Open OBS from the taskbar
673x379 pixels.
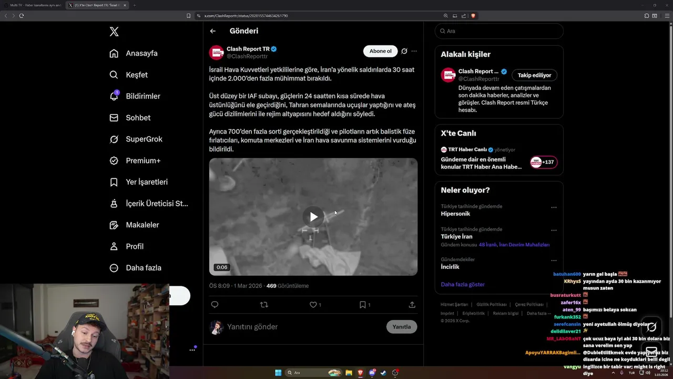tap(395, 373)
